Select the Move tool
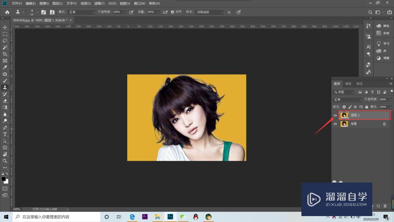Screen dimensions: 394x222 [5, 27]
